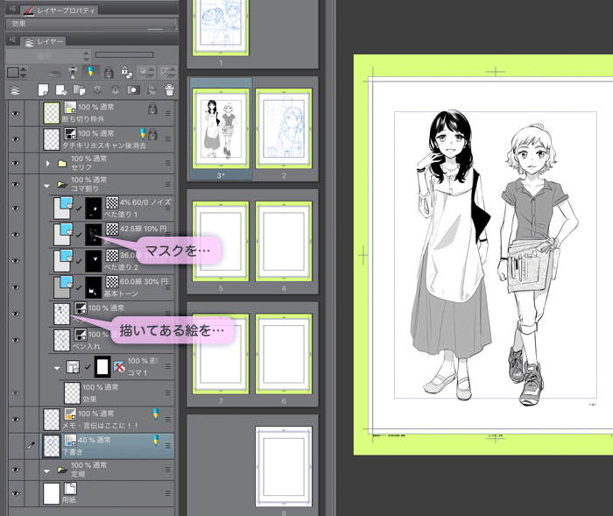This screenshot has width=613, height=516.
Task: Open page 2 thumbnail in page manager
Action: click(x=284, y=128)
